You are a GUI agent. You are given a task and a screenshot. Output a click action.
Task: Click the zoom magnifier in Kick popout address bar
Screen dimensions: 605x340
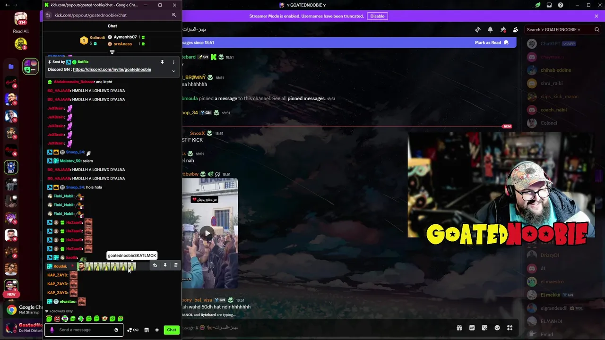(174, 15)
